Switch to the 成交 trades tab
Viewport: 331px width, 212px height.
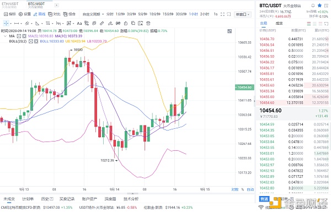point(279,23)
